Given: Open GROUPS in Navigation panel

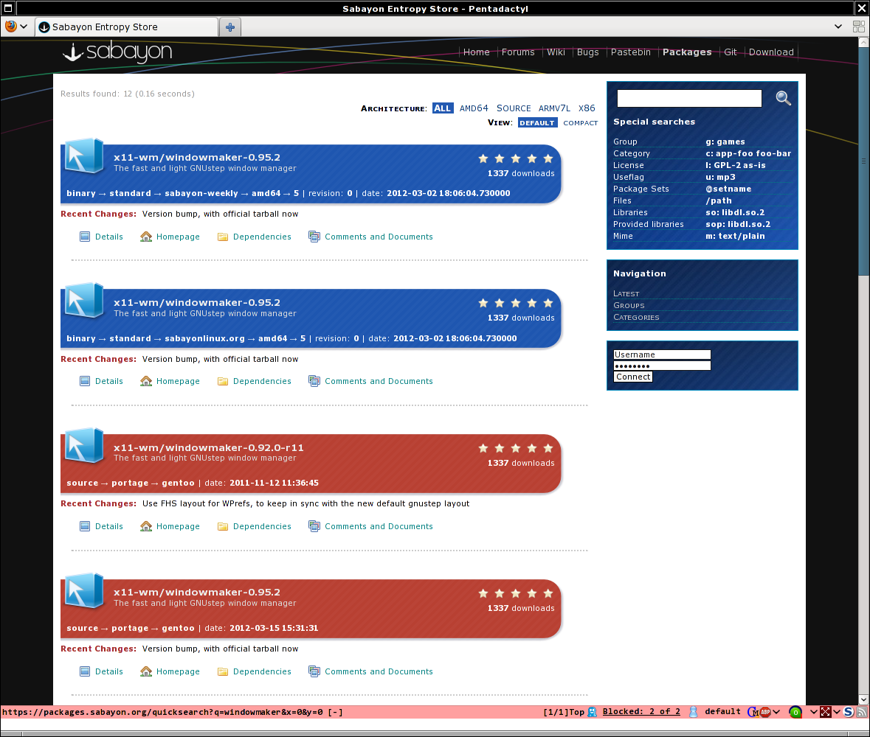Looking at the screenshot, I should pos(629,305).
